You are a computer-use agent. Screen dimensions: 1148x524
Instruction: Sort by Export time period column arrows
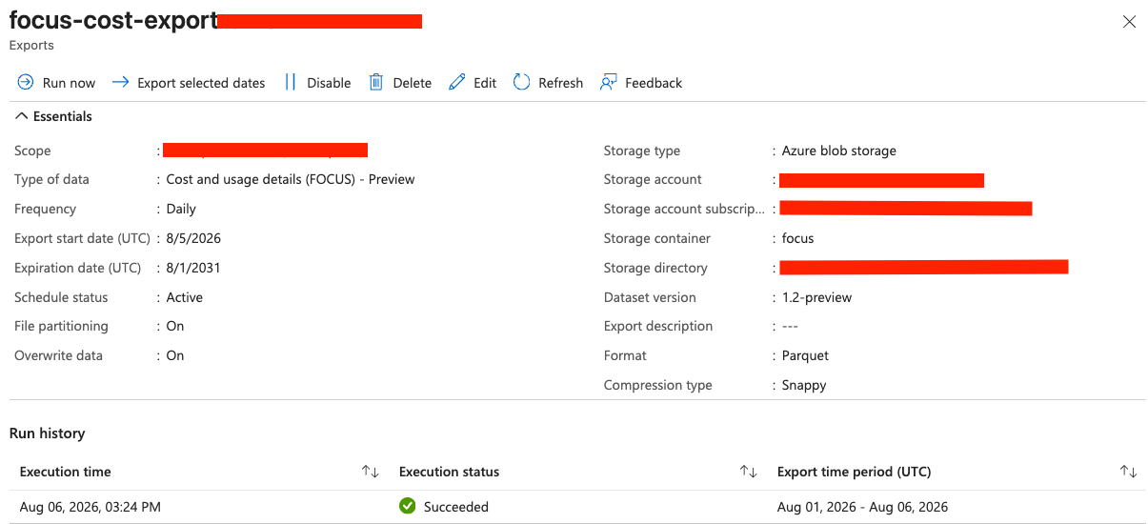pyautogui.click(x=1129, y=472)
